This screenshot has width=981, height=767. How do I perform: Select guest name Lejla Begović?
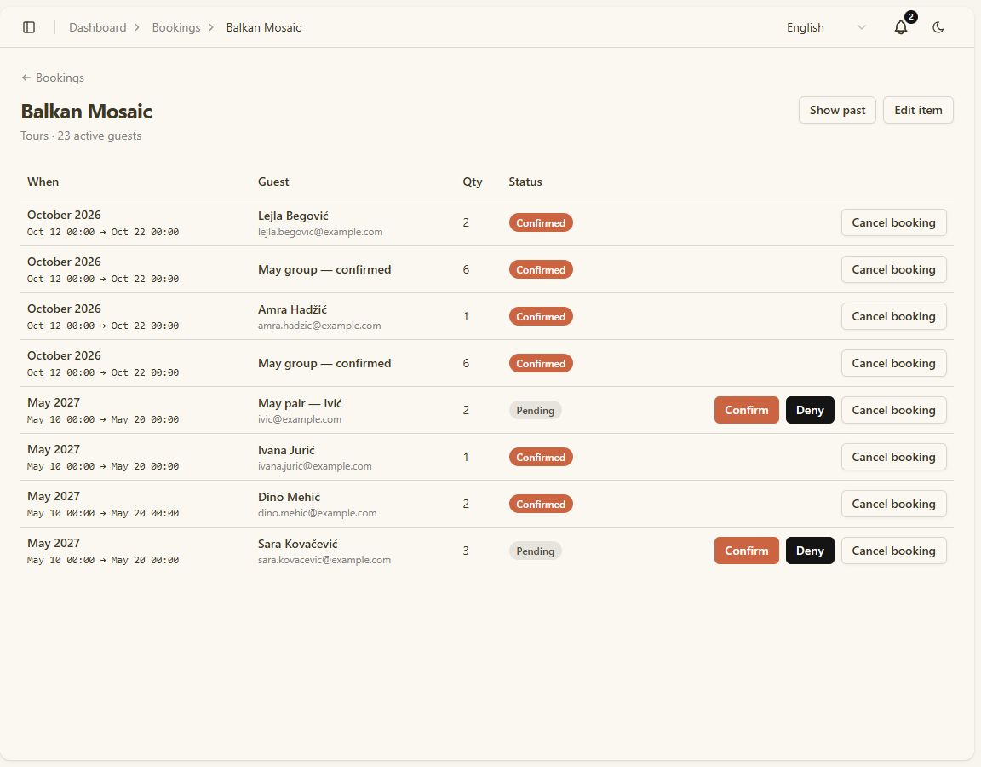click(293, 216)
